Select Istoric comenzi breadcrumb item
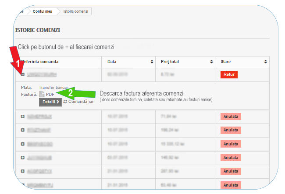 76,11
